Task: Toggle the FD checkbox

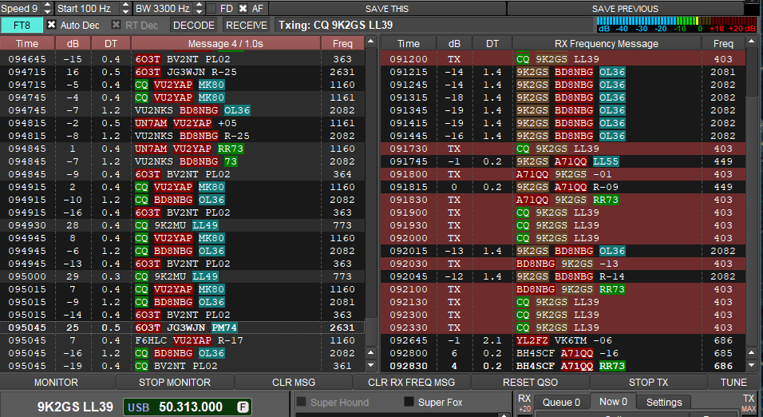Action: point(212,8)
